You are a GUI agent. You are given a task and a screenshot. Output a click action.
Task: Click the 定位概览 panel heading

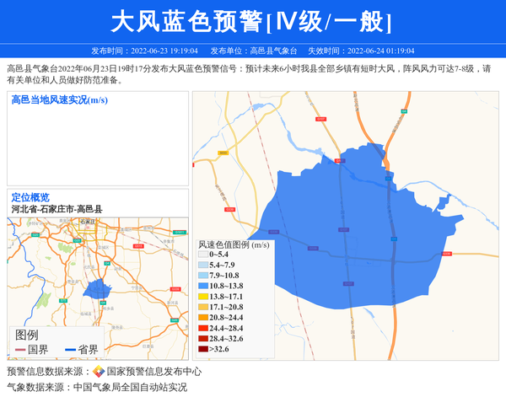(x=30, y=197)
